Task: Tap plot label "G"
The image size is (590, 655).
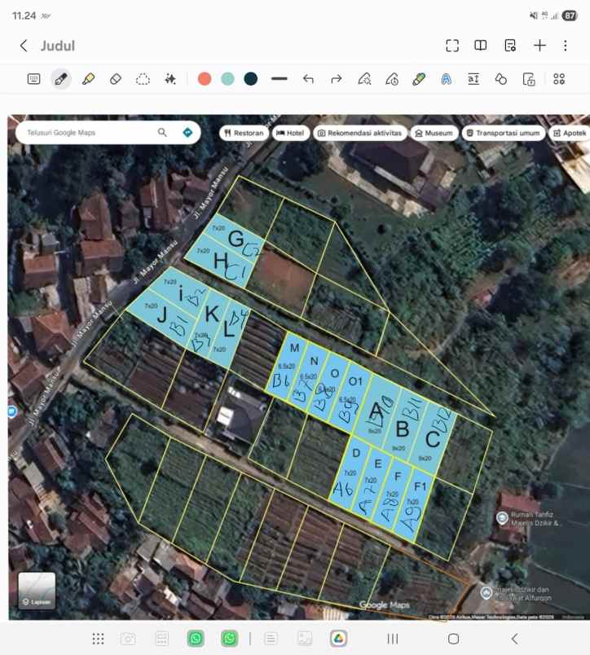Action: point(236,239)
